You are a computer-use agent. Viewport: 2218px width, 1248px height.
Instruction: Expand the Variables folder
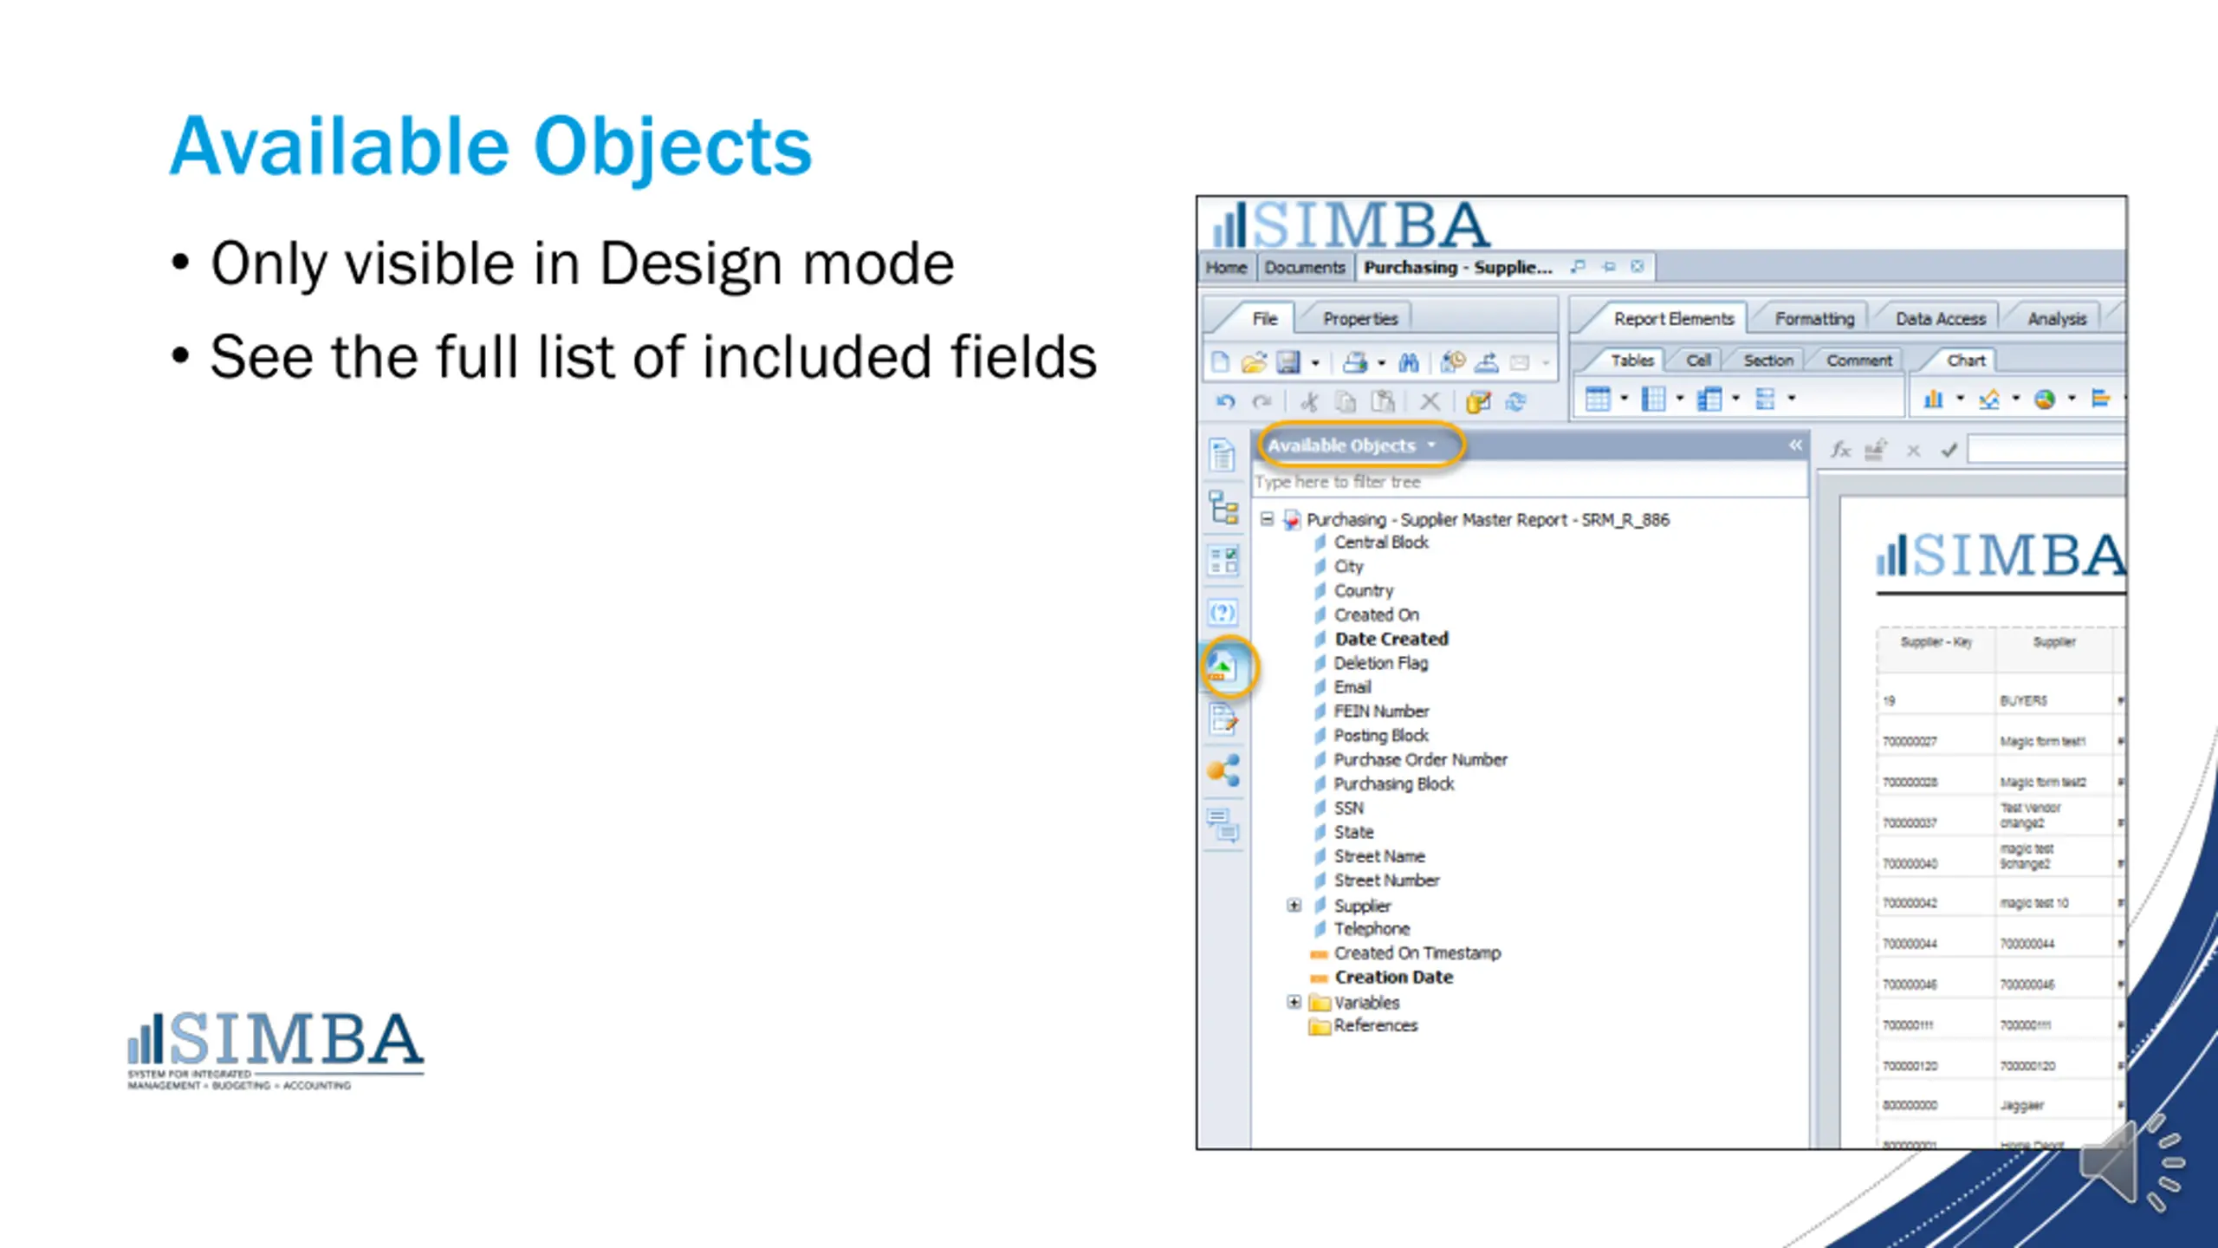pyautogui.click(x=1294, y=1002)
